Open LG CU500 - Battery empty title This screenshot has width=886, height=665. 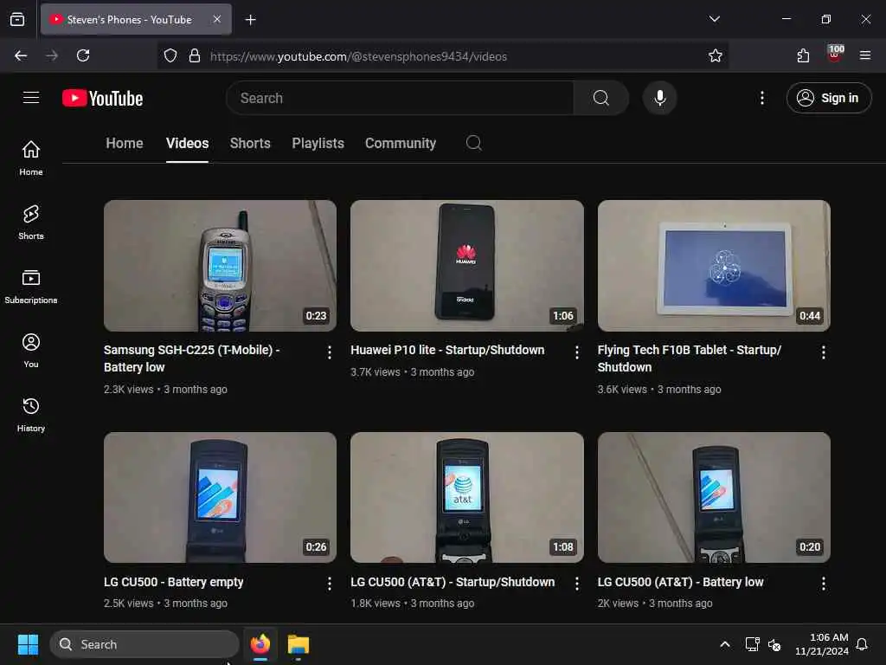point(173,582)
